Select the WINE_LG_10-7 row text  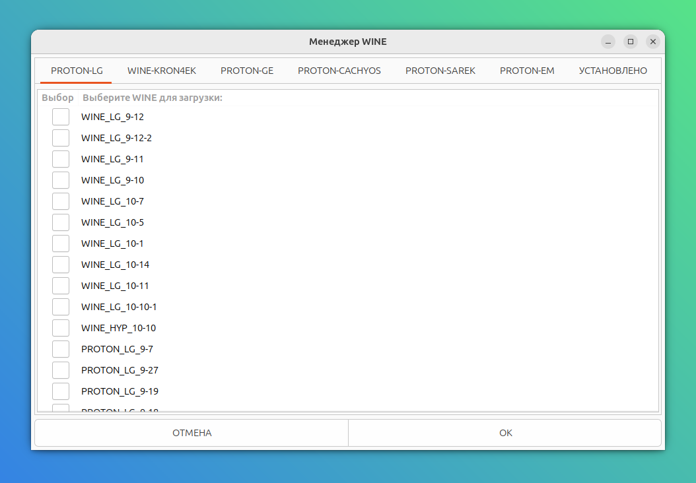[x=112, y=201]
